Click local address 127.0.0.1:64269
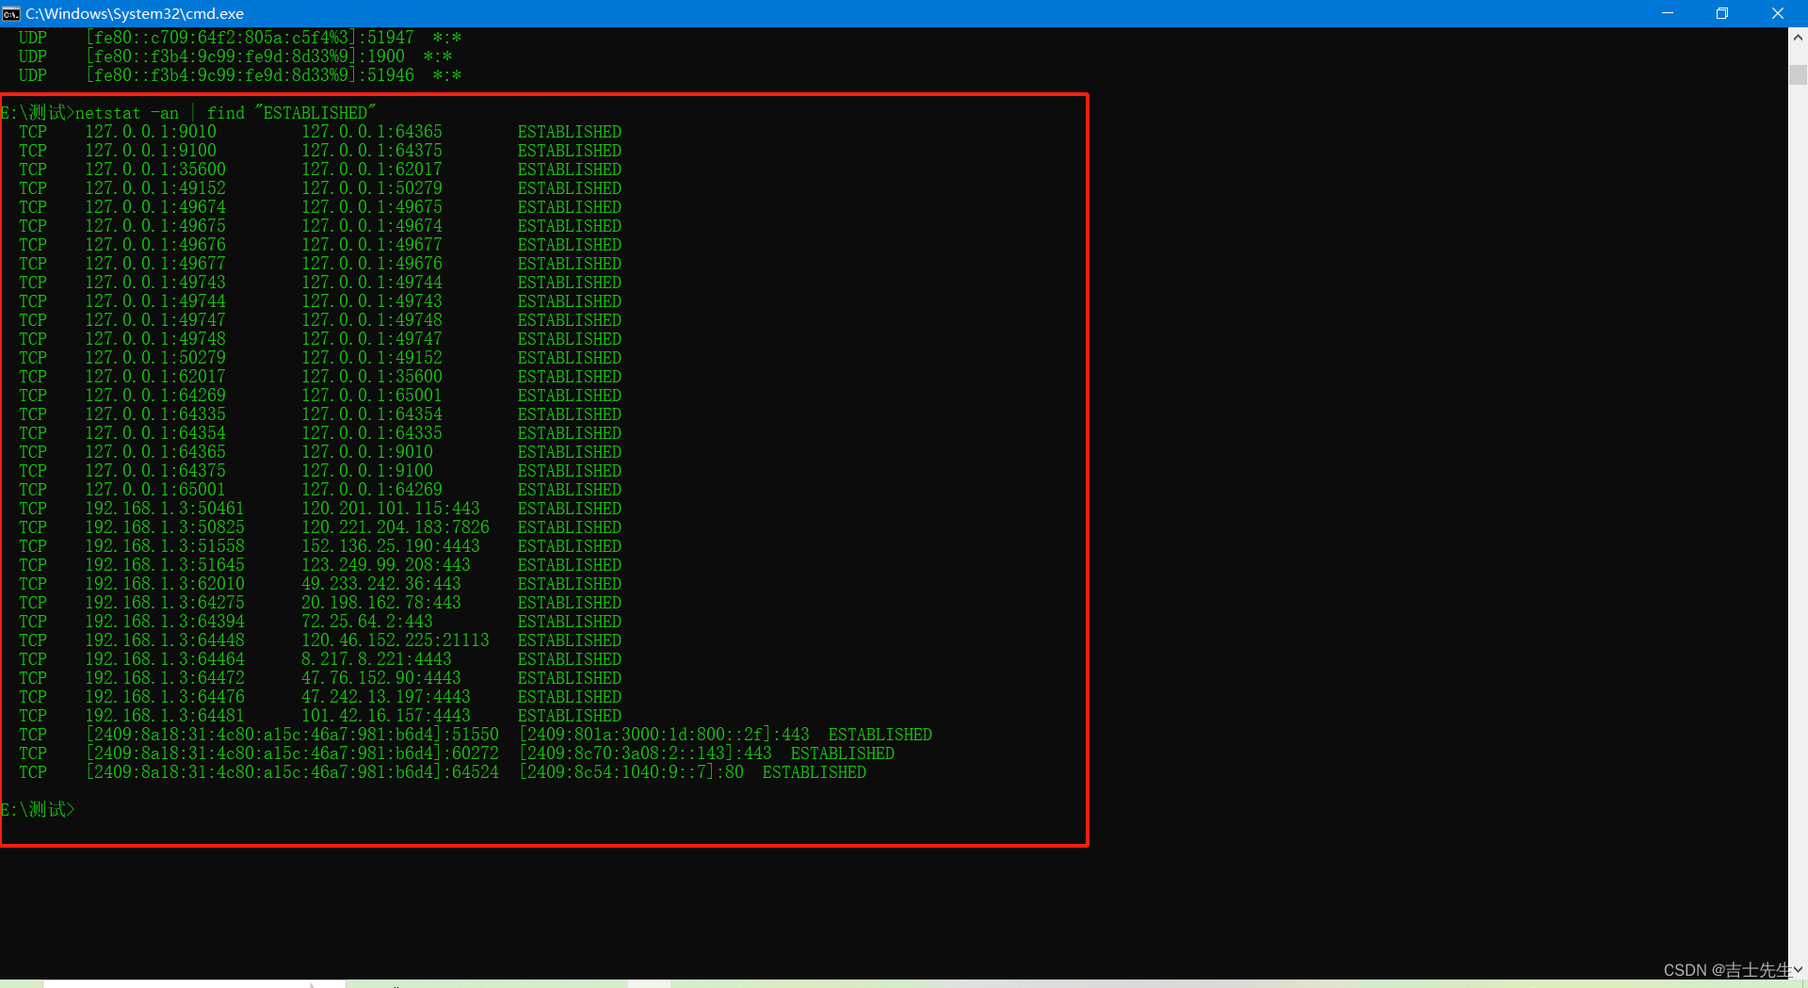 [x=155, y=396]
